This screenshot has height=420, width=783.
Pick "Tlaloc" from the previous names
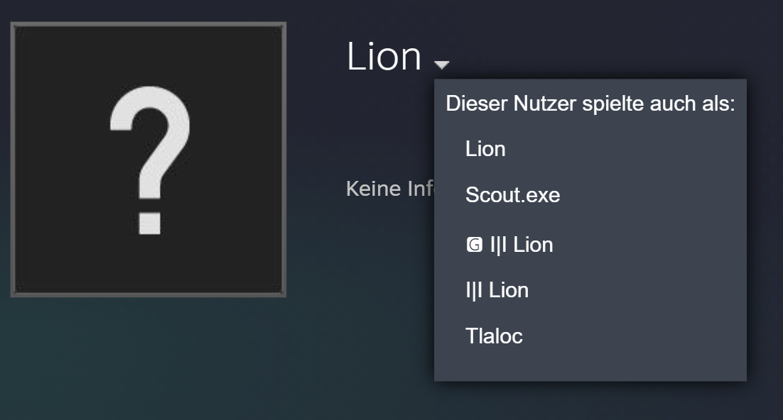pyautogui.click(x=494, y=336)
